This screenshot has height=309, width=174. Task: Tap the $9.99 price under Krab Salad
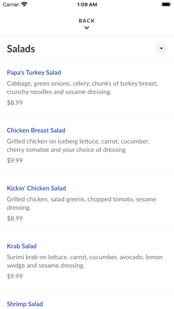[15, 276]
